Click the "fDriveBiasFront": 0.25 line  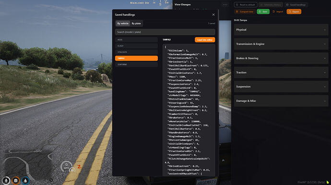[x=183, y=166]
